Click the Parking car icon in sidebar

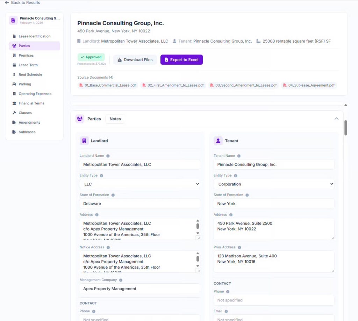click(x=14, y=84)
